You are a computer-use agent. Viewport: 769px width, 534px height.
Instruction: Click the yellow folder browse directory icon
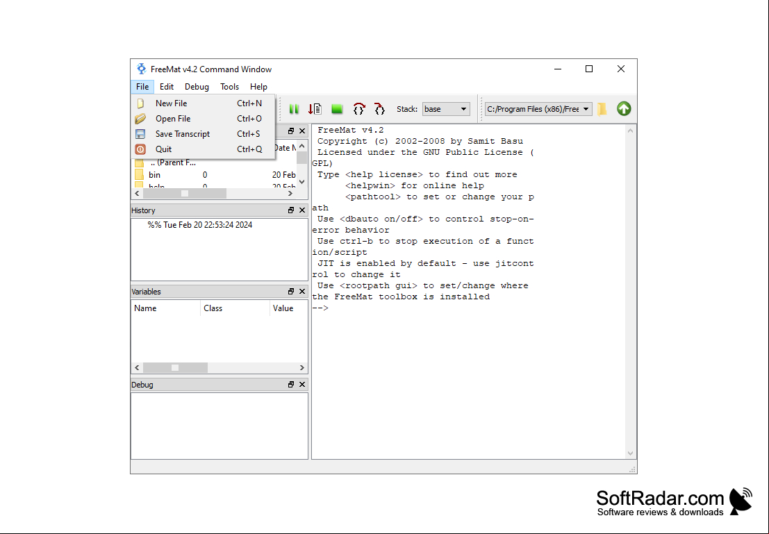click(602, 109)
